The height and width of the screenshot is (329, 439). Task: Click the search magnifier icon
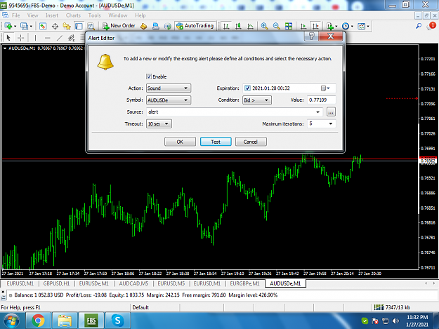419,26
